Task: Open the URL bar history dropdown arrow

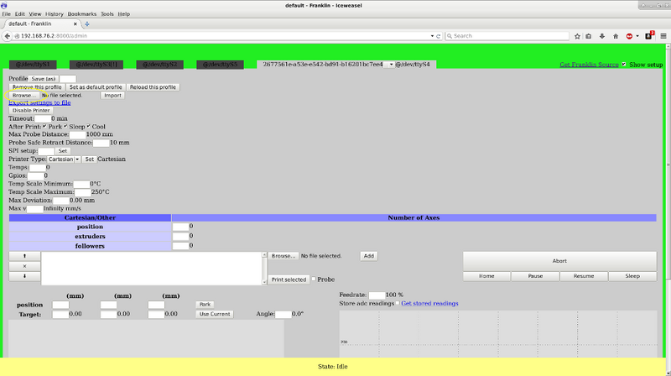Action: click(x=432, y=36)
